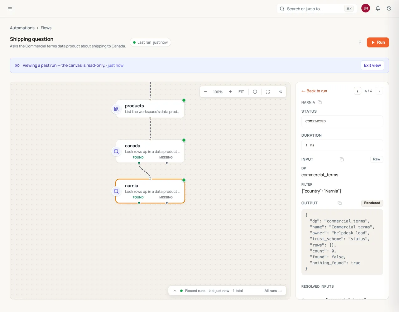The width and height of the screenshot is (399, 312).
Task: Click the Search or jump to field
Action: click(316, 9)
